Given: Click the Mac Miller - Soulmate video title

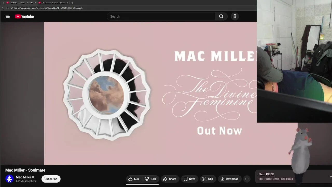Looking at the screenshot, I should 25,170.
